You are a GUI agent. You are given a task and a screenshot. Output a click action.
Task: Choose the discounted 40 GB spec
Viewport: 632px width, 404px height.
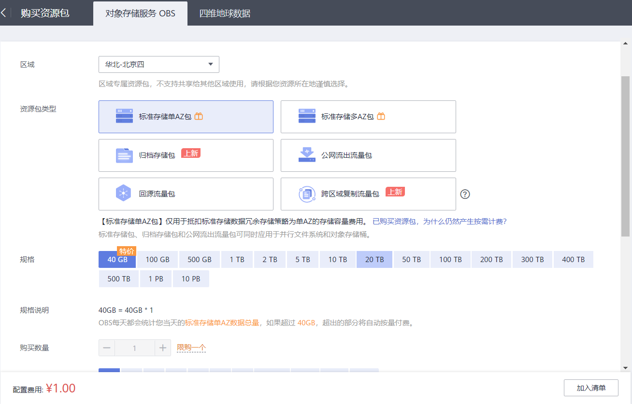pos(117,259)
